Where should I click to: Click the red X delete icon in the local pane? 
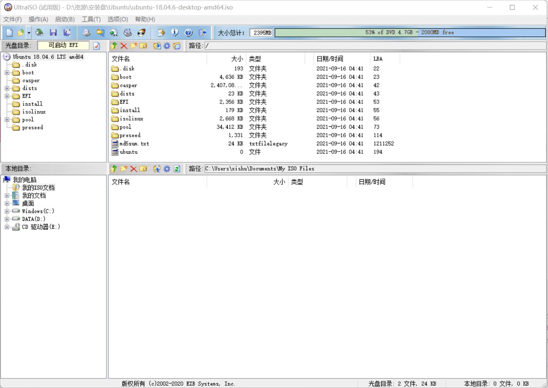[134, 169]
